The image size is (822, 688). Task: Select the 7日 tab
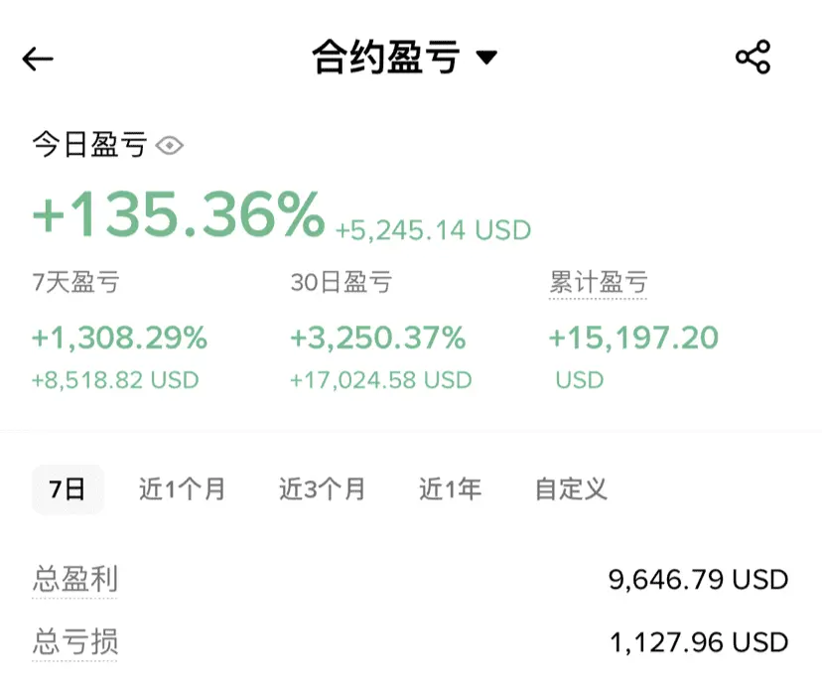[x=68, y=489]
